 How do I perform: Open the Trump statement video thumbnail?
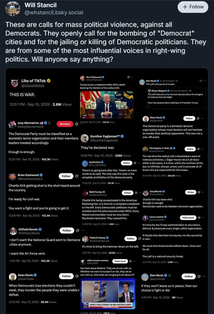pos(107,105)
